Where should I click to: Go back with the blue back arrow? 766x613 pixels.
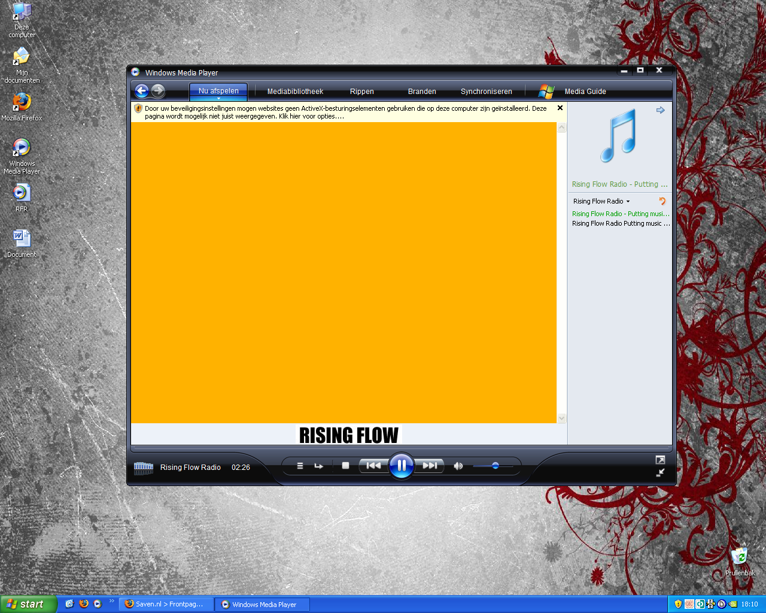[142, 91]
